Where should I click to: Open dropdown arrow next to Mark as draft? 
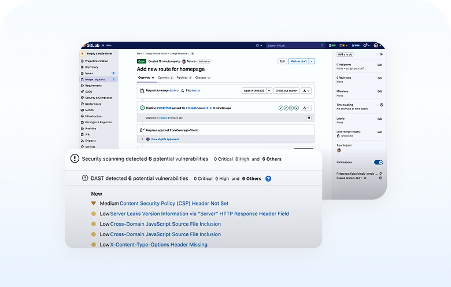312,61
